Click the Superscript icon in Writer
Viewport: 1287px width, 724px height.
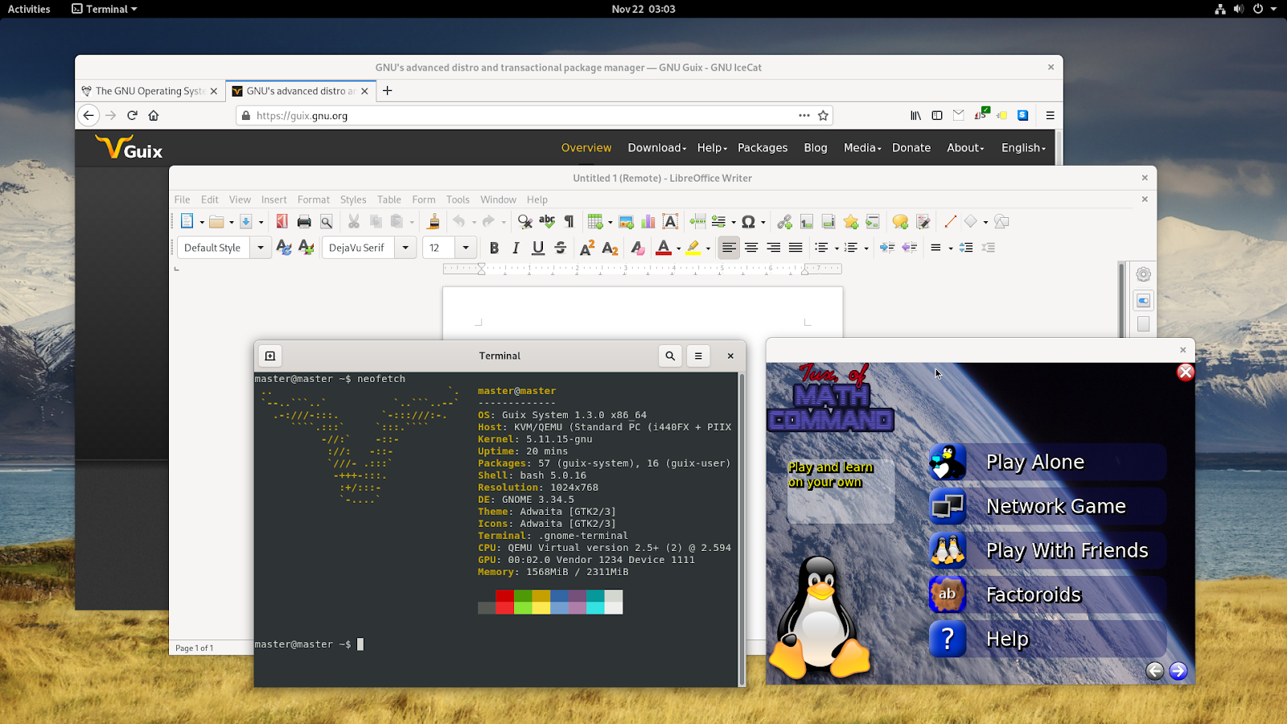pyautogui.click(x=587, y=248)
